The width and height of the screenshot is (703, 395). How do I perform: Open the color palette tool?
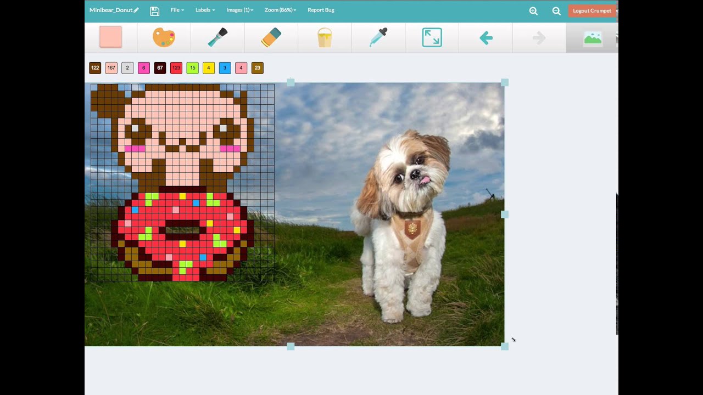click(x=164, y=37)
